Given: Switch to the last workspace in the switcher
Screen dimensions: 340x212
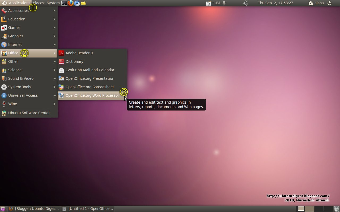Looking at the screenshot, I should 328,209.
